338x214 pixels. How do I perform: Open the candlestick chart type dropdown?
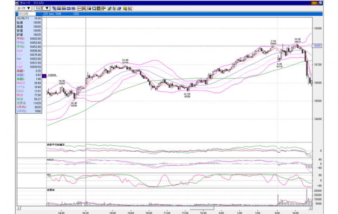click(24, 8)
